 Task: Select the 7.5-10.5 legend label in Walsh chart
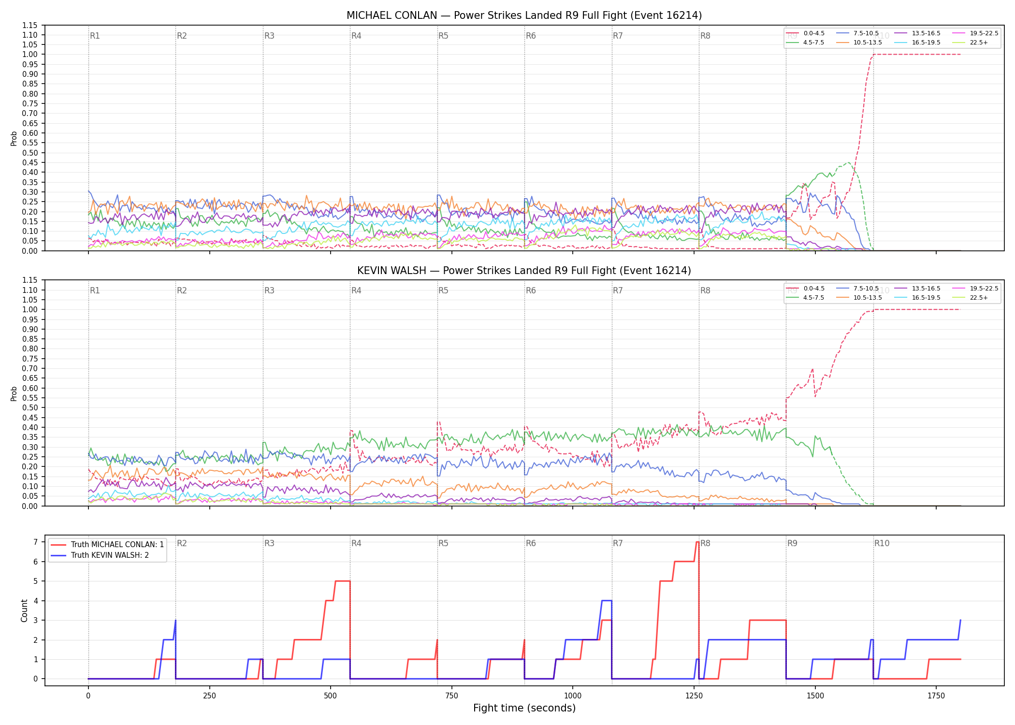(866, 289)
